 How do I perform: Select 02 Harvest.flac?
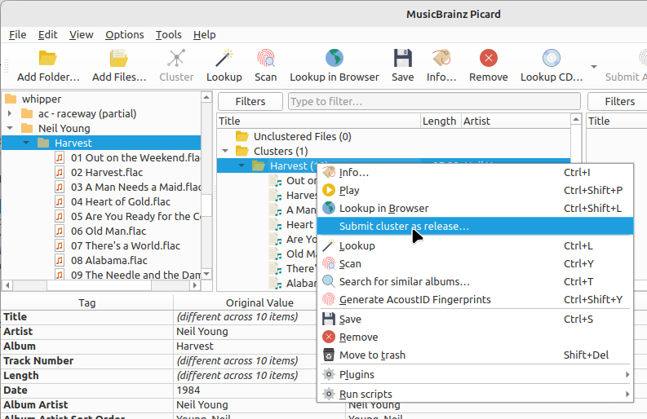click(107, 172)
